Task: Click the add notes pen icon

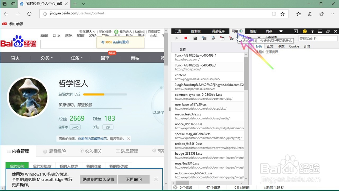Action: [x=310, y=14]
